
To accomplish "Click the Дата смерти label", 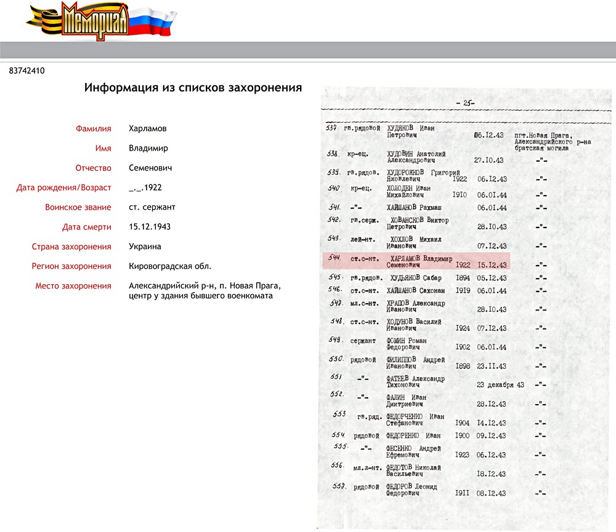I will tap(87, 227).
